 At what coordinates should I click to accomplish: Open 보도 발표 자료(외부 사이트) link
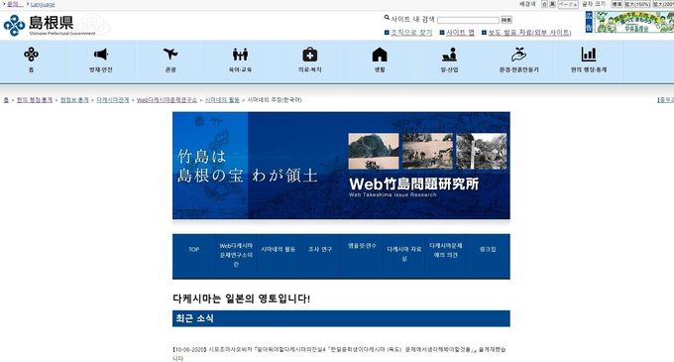529,33
